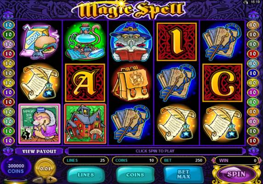Click the red schoolhouse symbol
This screenshot has width=263, height=184.
coord(85,123)
